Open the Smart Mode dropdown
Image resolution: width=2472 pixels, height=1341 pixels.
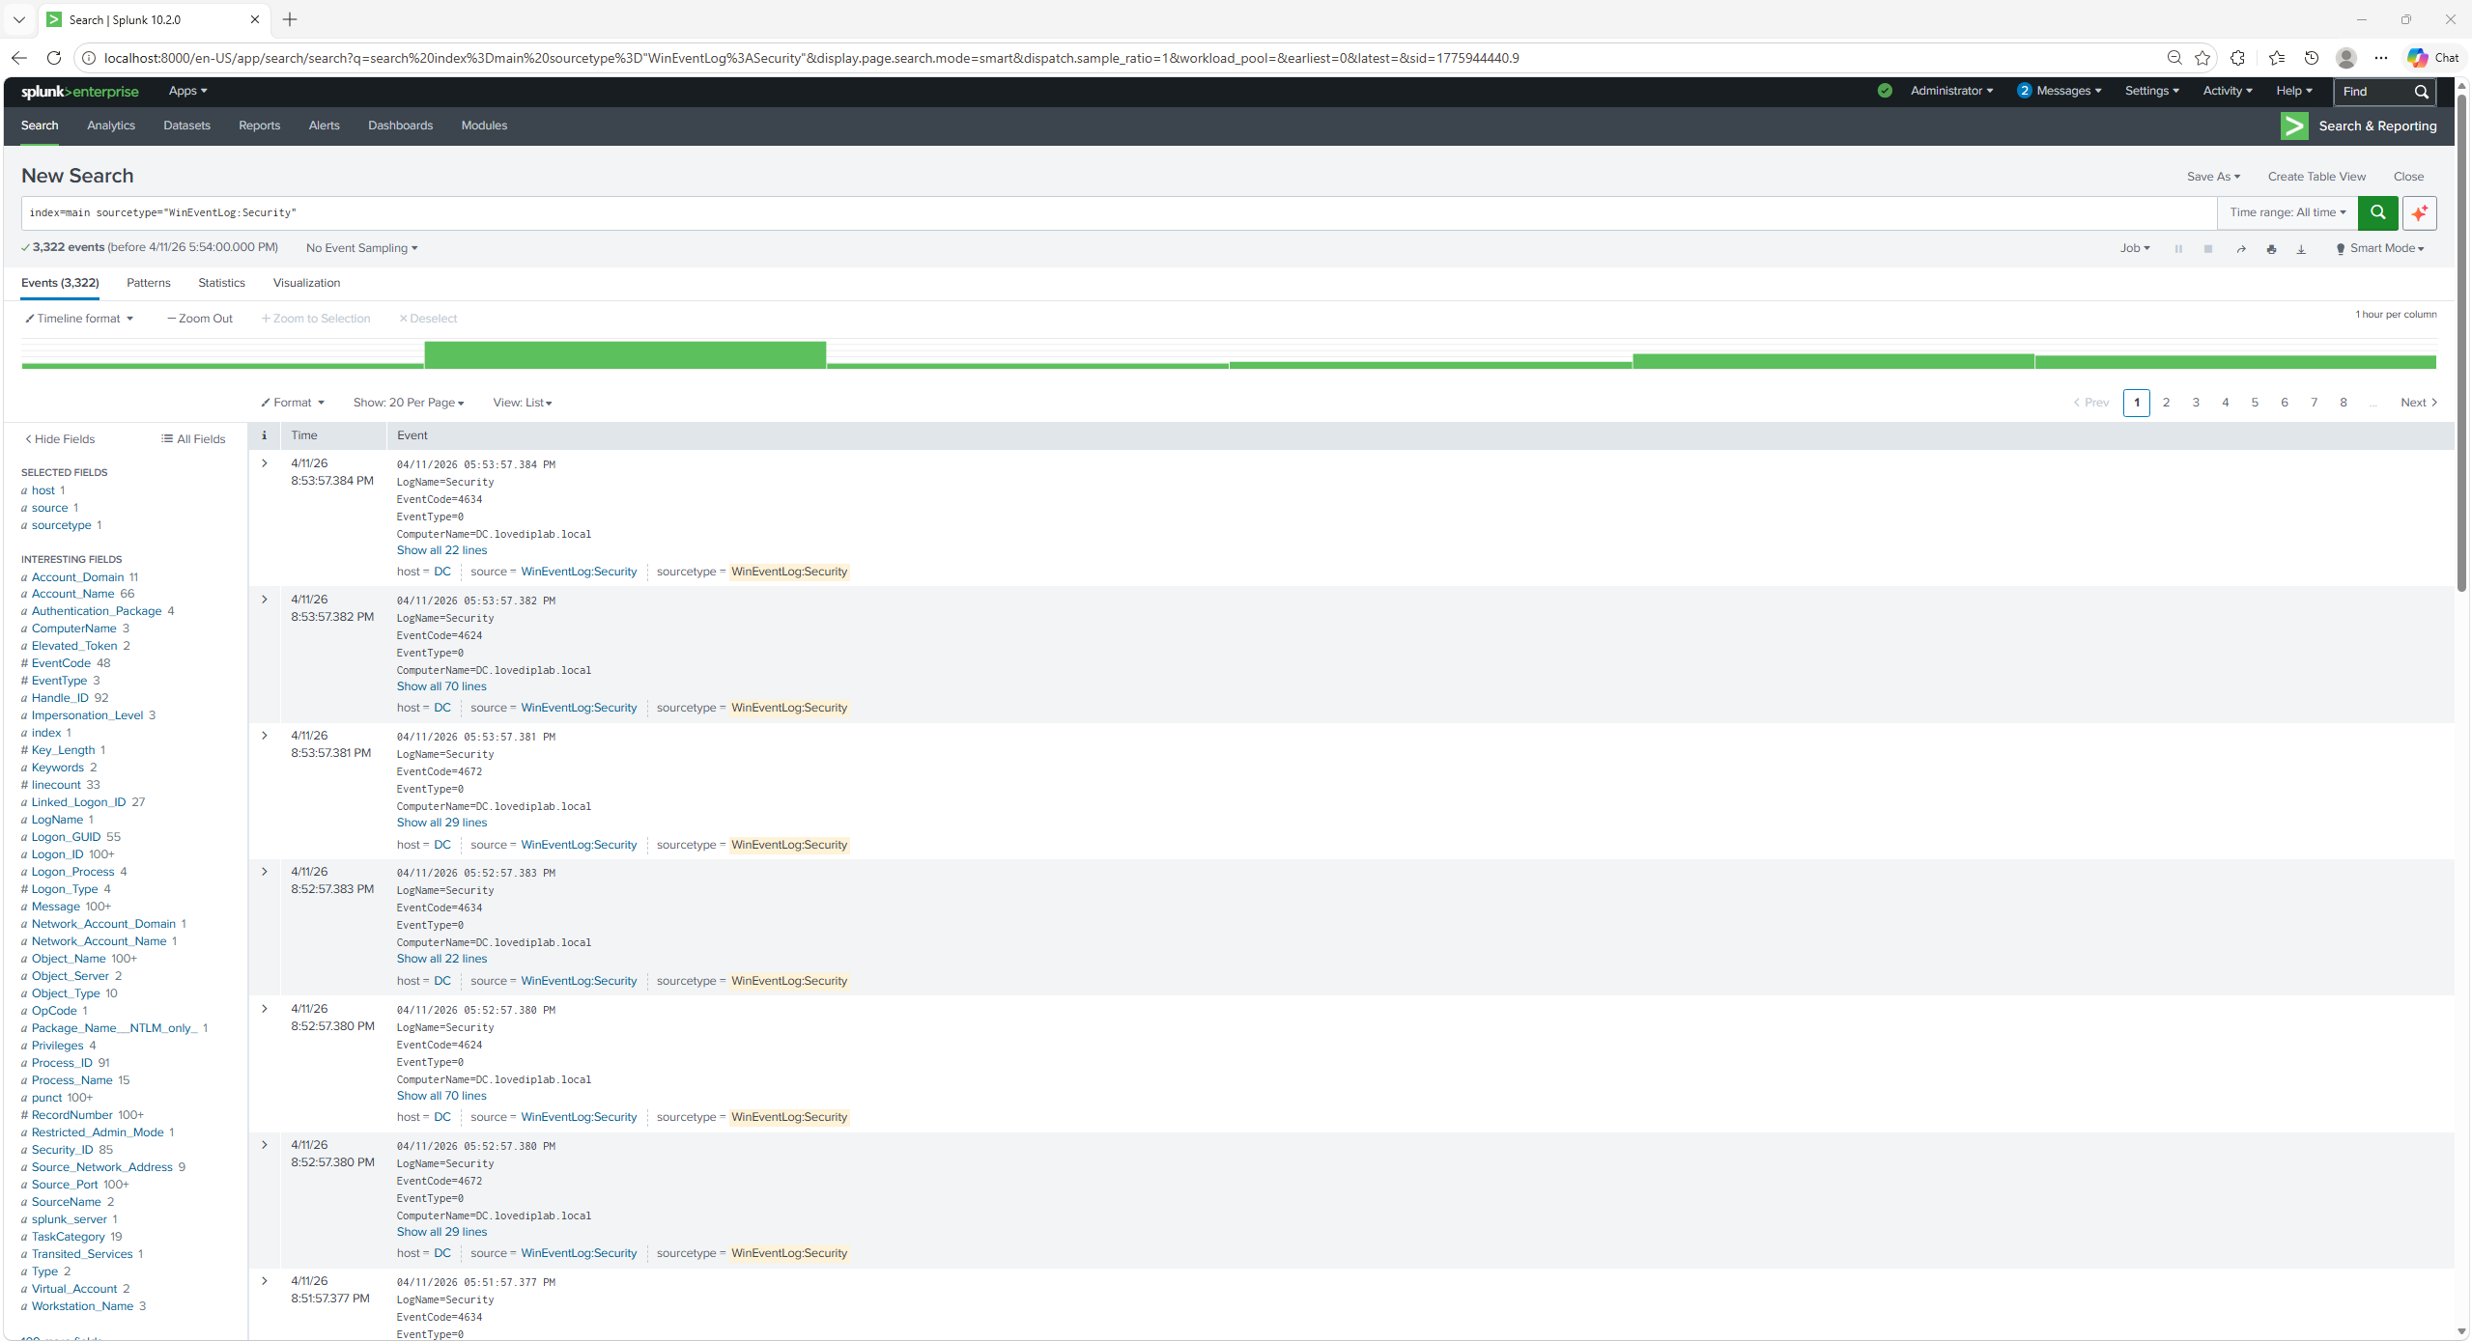coord(2380,248)
